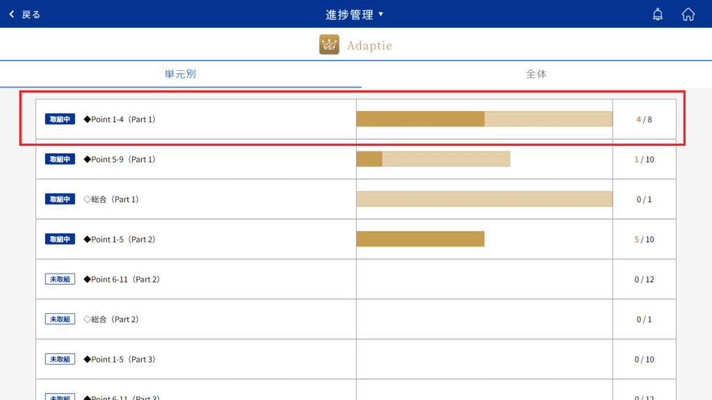This screenshot has height=400, width=712.
Task: Click progress bar for Point 1-4 (Part 1)
Action: click(x=484, y=119)
